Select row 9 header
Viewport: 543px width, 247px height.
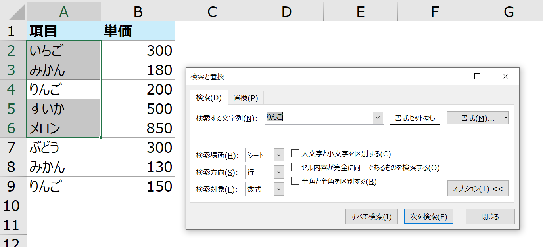pos(13,186)
